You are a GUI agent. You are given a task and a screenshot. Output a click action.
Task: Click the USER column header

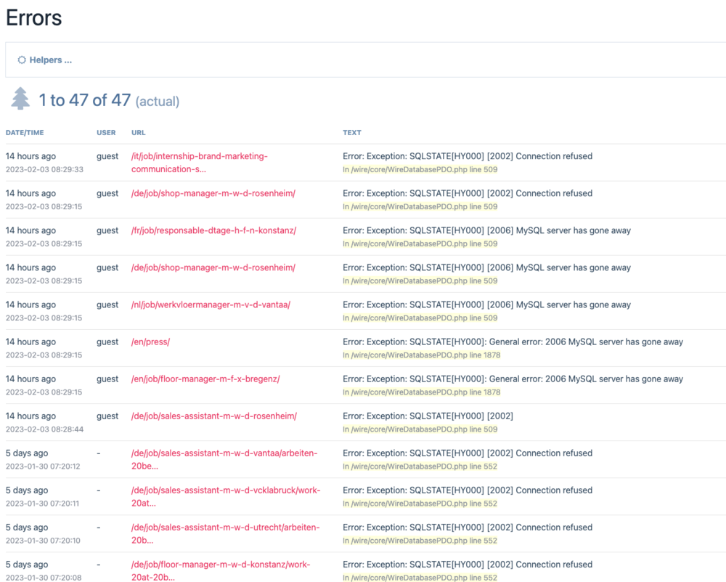click(106, 133)
